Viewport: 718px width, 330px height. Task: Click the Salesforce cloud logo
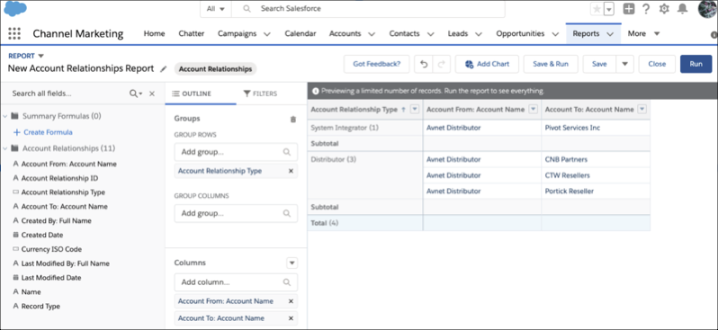pos(15,8)
